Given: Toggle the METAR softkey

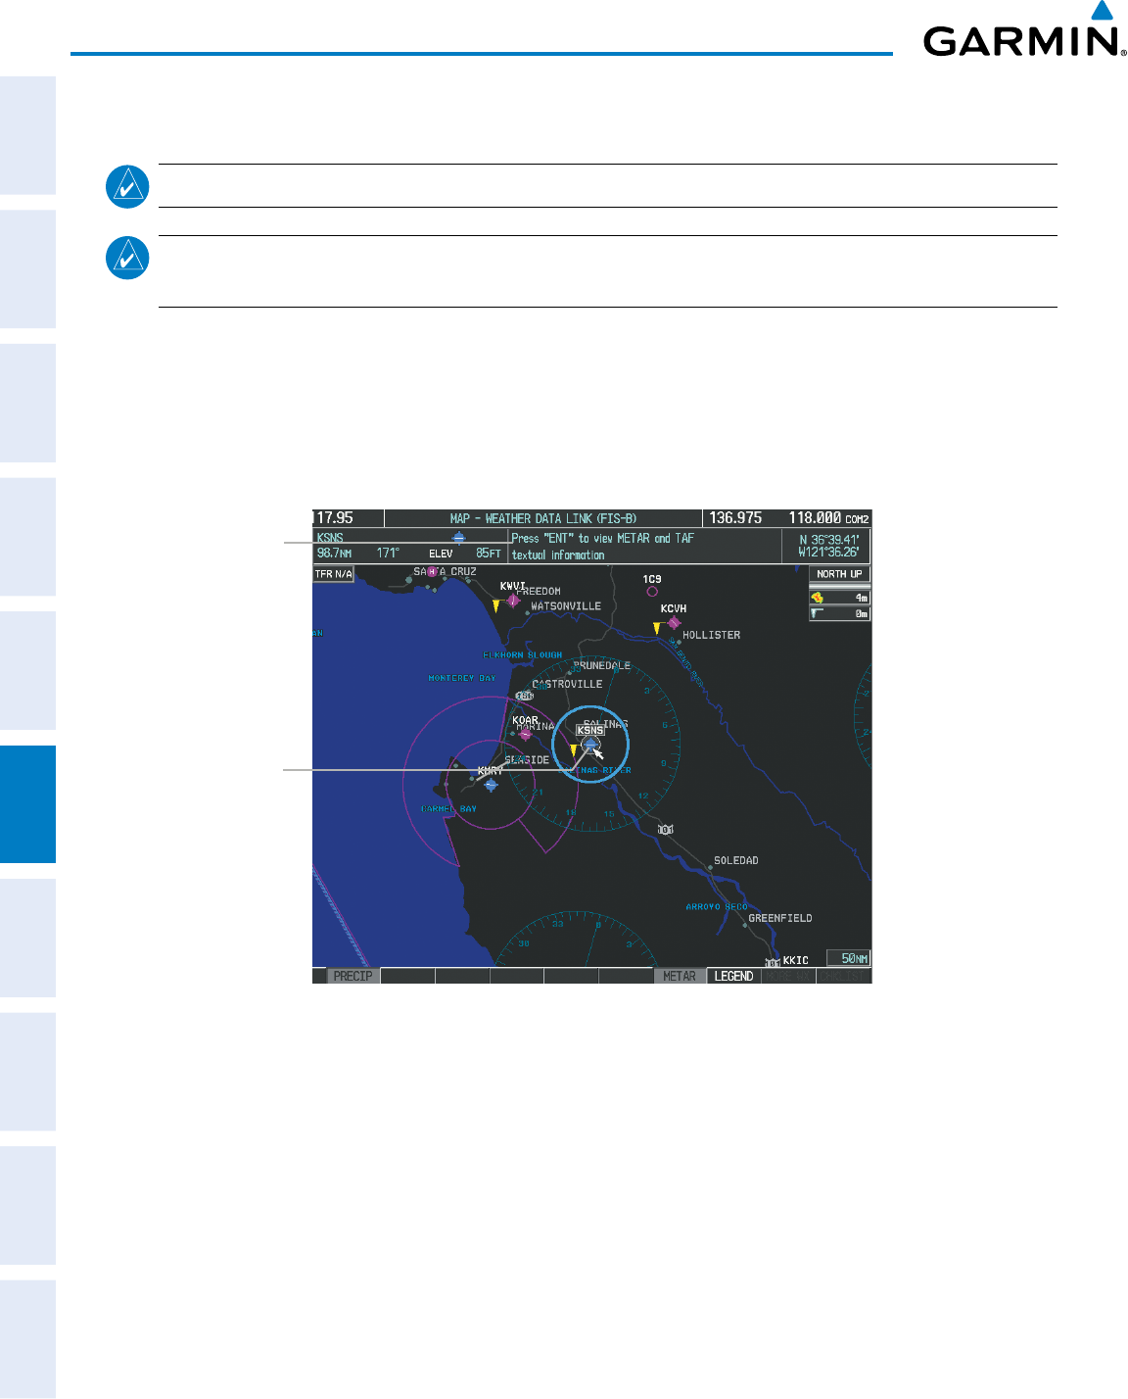Looking at the screenshot, I should (680, 976).
